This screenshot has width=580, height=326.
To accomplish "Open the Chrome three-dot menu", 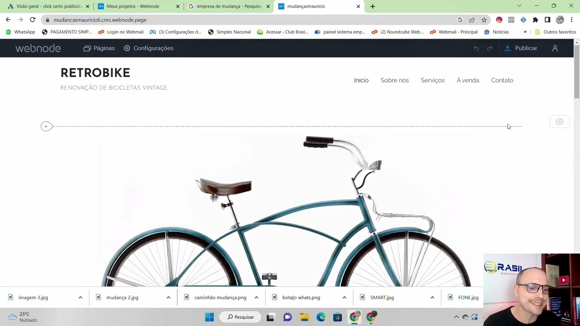I will 572,20.
